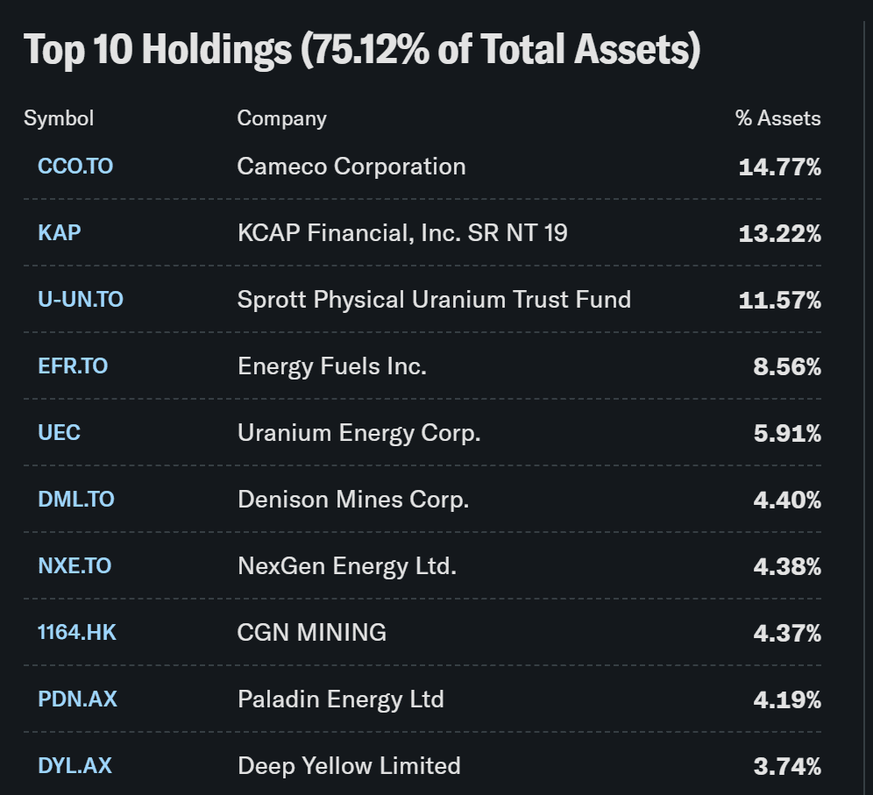The height and width of the screenshot is (795, 873).
Task: Select the DYL.AX symbol link
Action: click(75, 766)
